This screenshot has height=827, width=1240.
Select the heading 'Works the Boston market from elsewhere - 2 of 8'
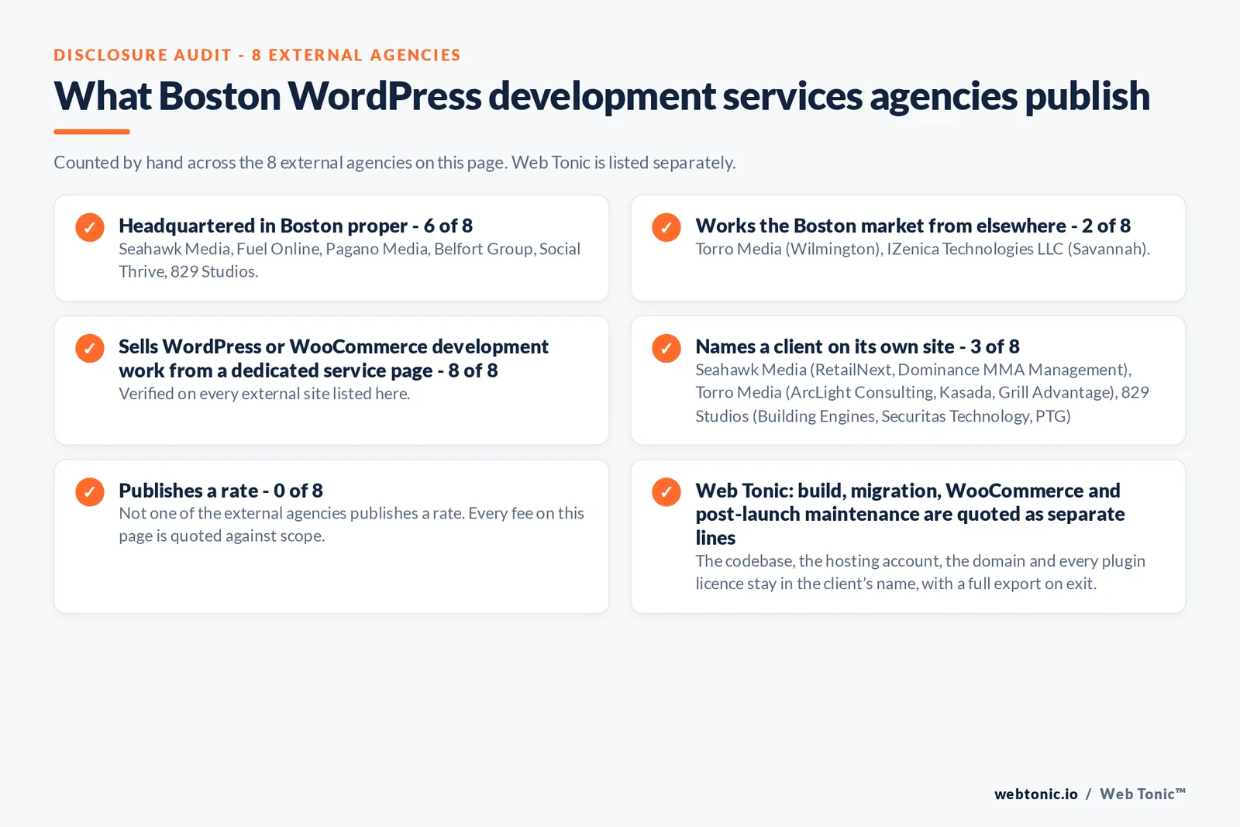point(913,226)
